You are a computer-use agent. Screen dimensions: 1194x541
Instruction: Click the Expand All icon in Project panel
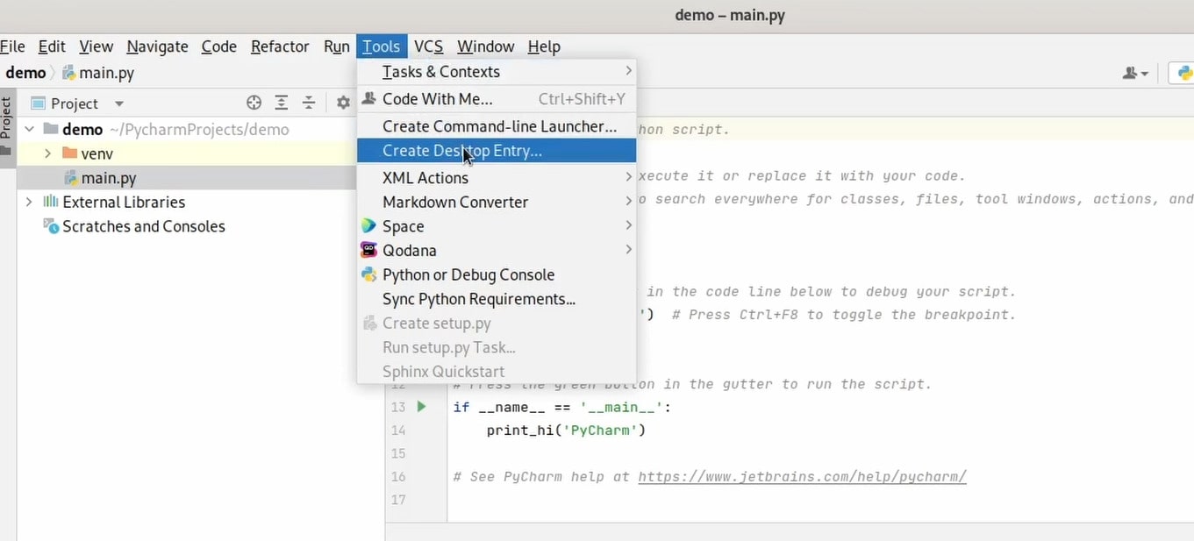(282, 103)
